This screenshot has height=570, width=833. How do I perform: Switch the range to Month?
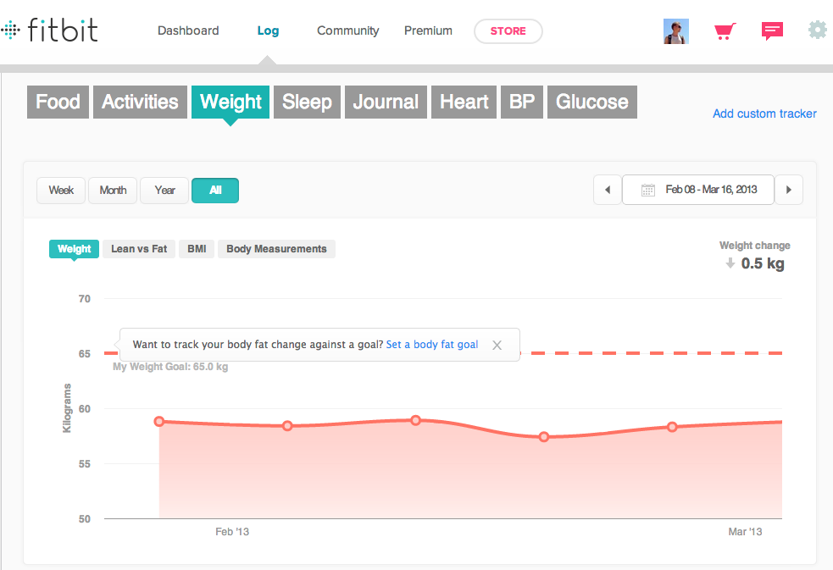pos(113,191)
